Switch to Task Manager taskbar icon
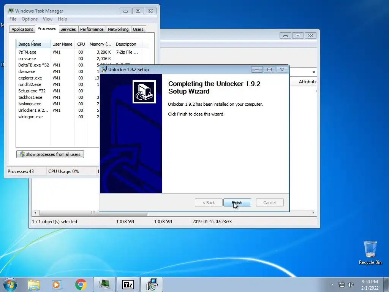This screenshot has height=292, width=389. pos(104,284)
